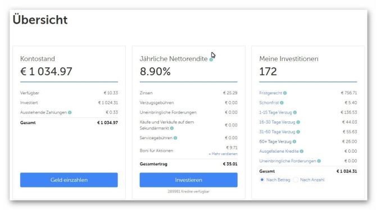Click the Zinsen value € 25.29

tap(230, 93)
